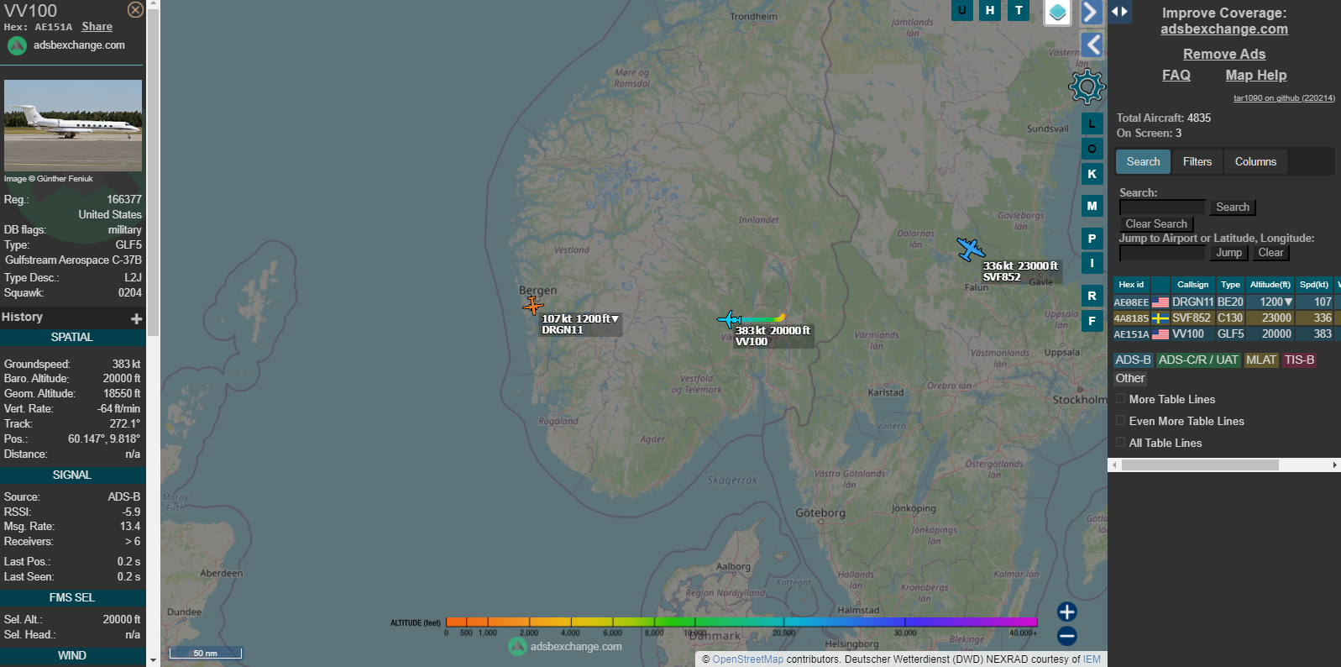Click the T map toggle button
Screen dimensions: 1341x667
click(1019, 10)
